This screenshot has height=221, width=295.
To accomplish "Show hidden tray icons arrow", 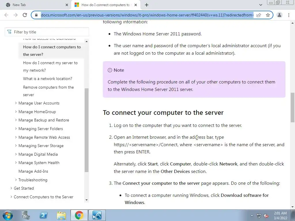I will [x=252, y=216].
